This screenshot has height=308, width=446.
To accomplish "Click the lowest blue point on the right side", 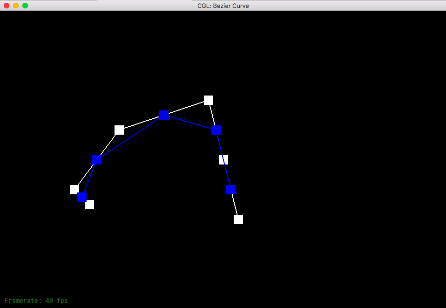I will pyautogui.click(x=231, y=190).
